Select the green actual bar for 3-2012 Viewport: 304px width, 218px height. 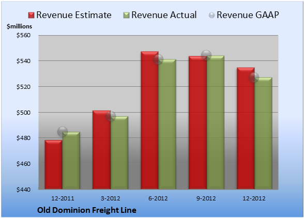tap(119, 153)
